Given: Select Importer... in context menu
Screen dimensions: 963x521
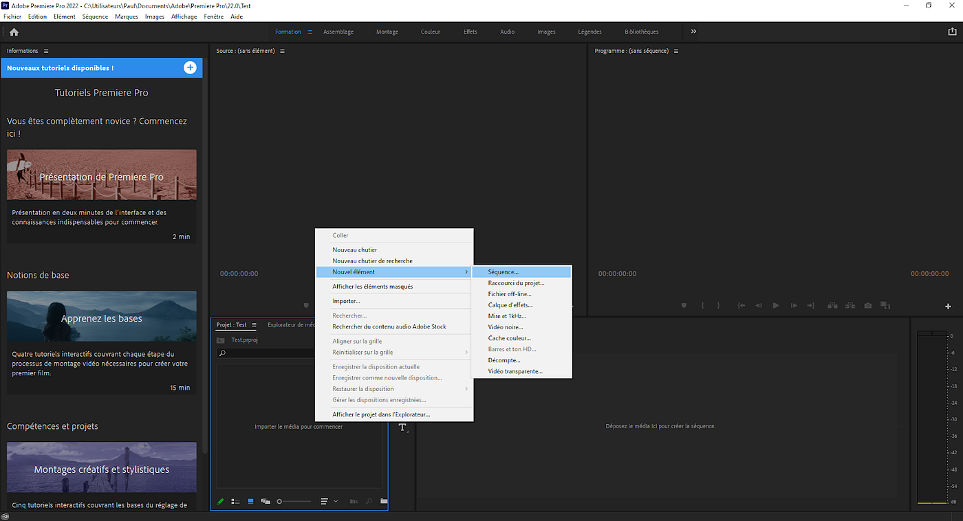Looking at the screenshot, I should [394, 301].
